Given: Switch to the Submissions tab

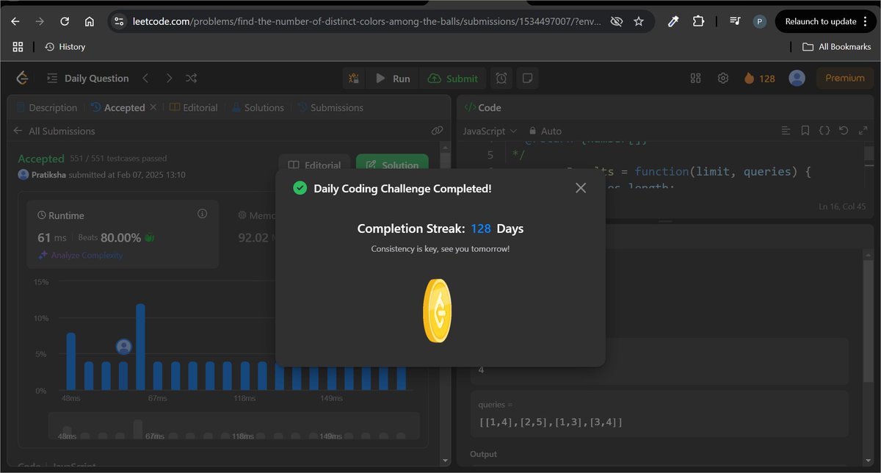Looking at the screenshot, I should 330,107.
